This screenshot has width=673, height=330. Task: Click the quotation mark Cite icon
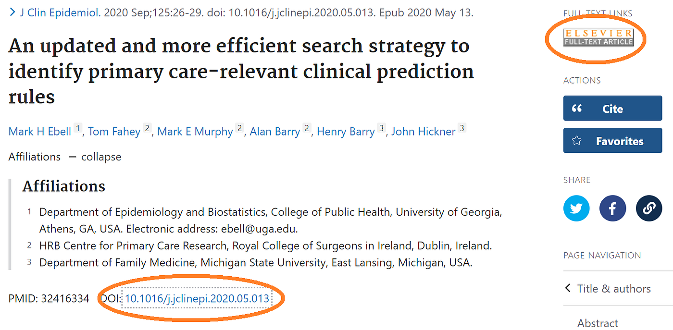[577, 109]
